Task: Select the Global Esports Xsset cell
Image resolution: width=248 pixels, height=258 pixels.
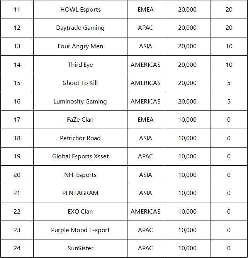Action: pos(80,156)
